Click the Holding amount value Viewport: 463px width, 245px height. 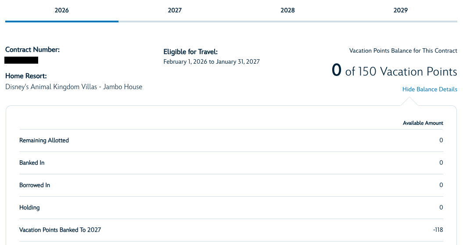[x=441, y=208]
